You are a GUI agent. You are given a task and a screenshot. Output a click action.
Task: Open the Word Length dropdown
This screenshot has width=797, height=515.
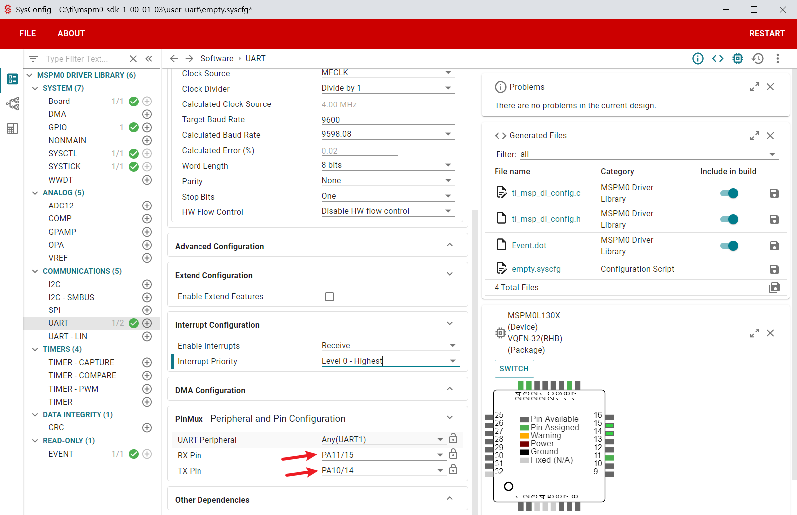tap(388, 165)
